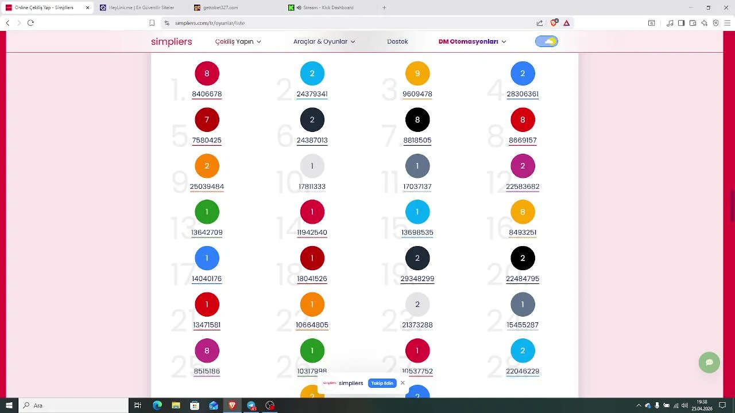Click the share page icon in the address bar
This screenshot has width=735, height=413.
coord(540,23)
